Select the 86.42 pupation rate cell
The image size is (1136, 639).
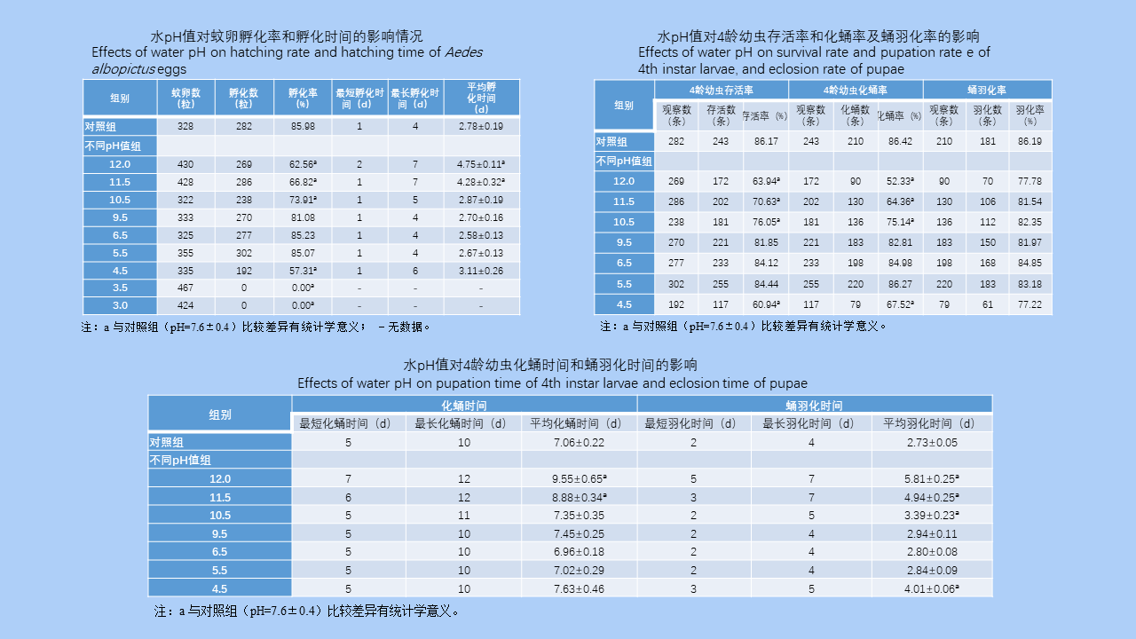coord(900,142)
